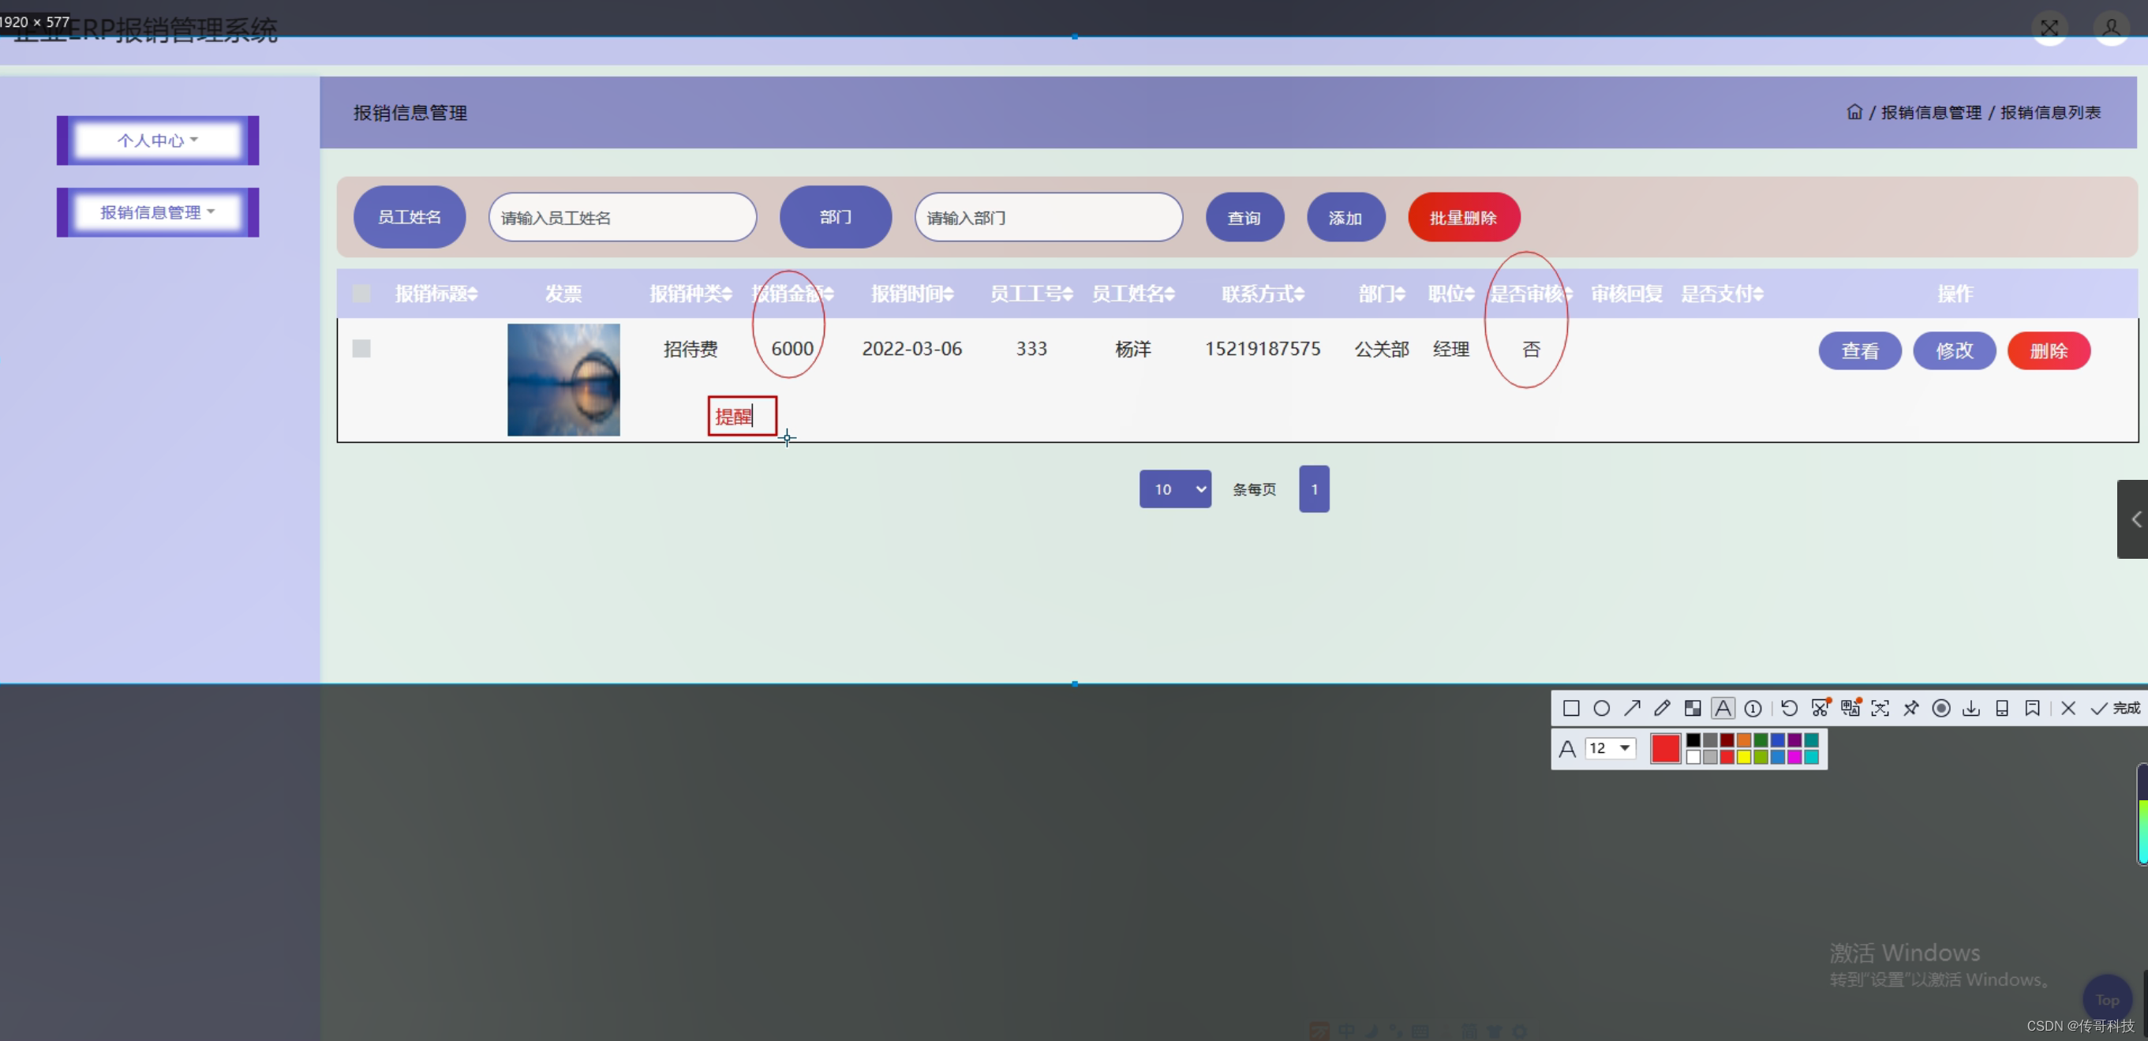
Task: Check the select-all checkbox in table header
Action: coord(361,293)
